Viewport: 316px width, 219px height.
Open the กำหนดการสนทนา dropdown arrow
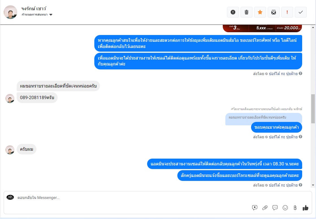tap(51, 14)
